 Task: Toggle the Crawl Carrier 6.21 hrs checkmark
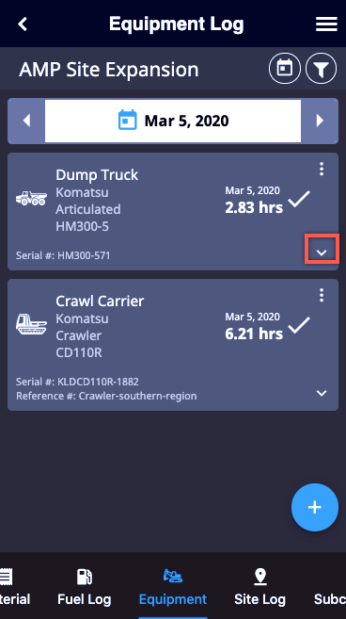coord(299,325)
